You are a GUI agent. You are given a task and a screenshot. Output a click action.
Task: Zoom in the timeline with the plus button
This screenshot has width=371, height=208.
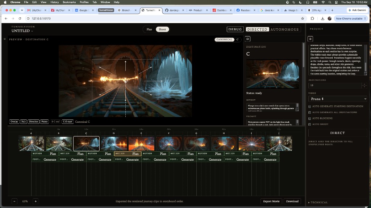pos(36,201)
